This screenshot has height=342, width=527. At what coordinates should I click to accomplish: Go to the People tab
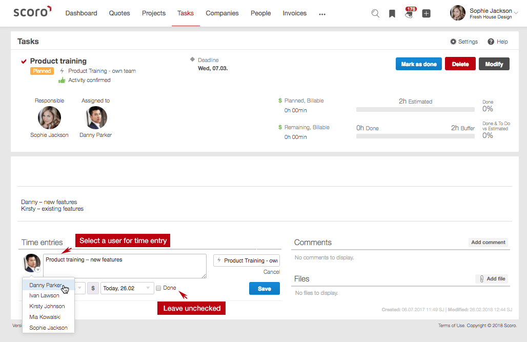pyautogui.click(x=260, y=13)
